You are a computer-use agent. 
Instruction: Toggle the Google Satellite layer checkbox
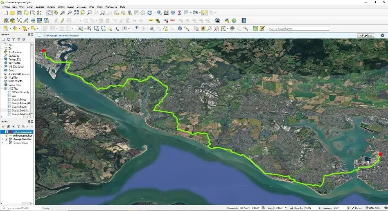pos(7,139)
